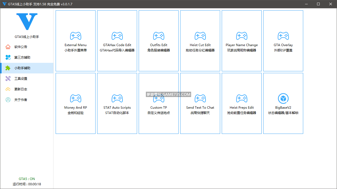
Task: Open the 第三方辅助 sidebar tab
Action: pyautogui.click(x=22, y=58)
